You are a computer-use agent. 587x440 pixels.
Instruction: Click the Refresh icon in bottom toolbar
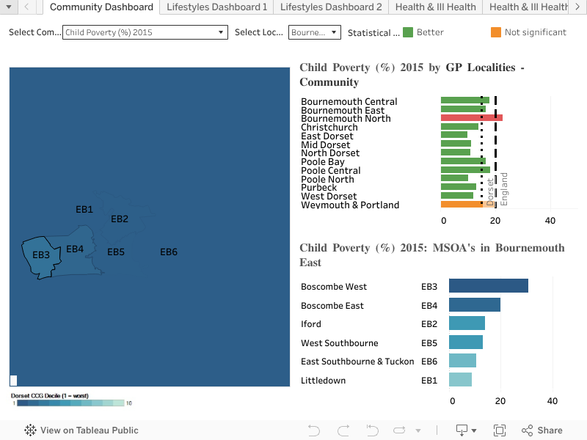(400, 430)
